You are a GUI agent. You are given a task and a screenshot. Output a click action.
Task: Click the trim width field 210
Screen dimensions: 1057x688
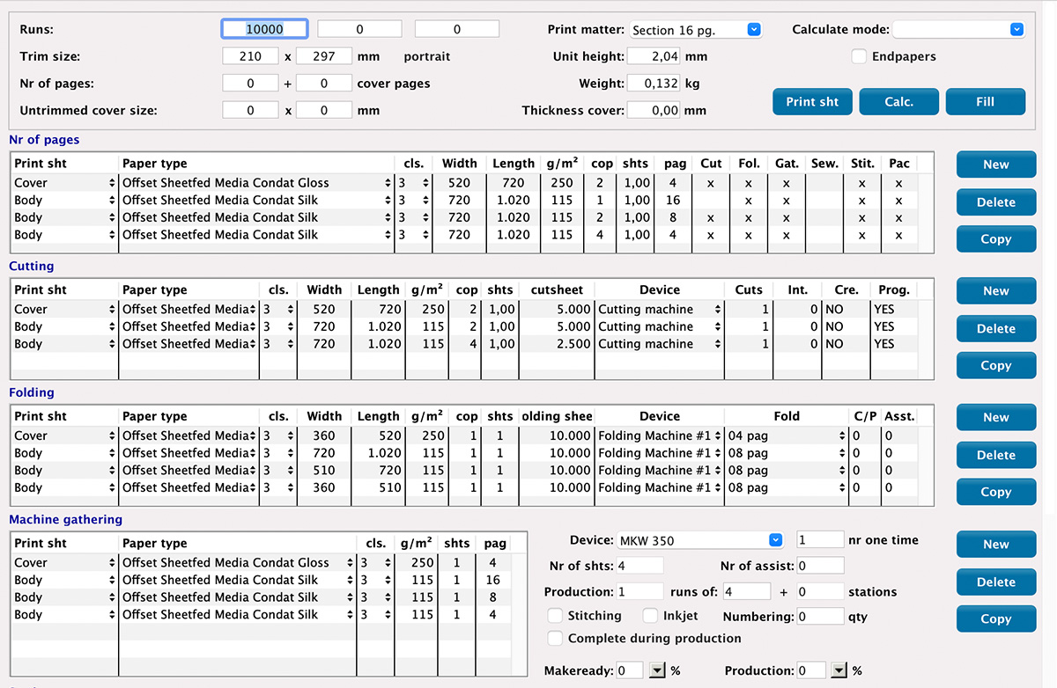251,56
